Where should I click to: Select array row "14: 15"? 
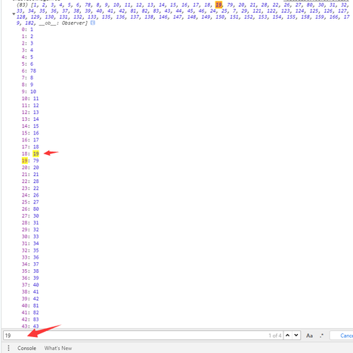[x=30, y=126]
